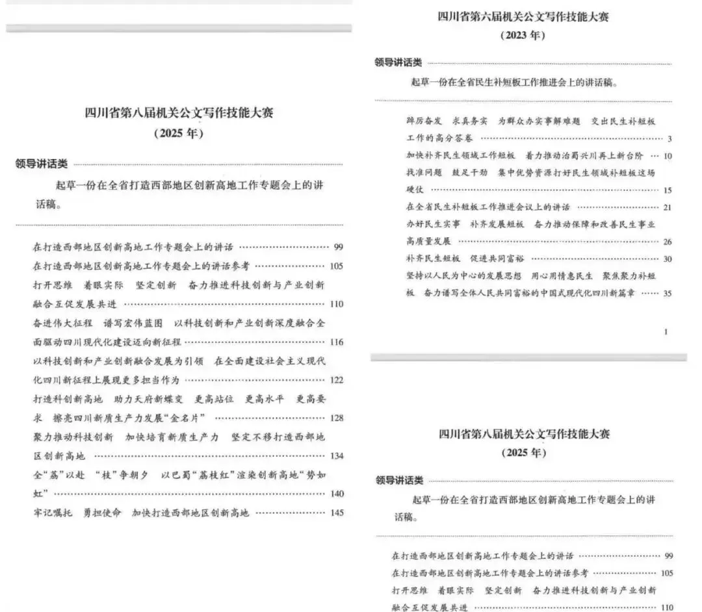Viewport: 702px width, 612px height.
Task: Open entry 加快补齐民生领域工作短板
Action: click(x=539, y=156)
